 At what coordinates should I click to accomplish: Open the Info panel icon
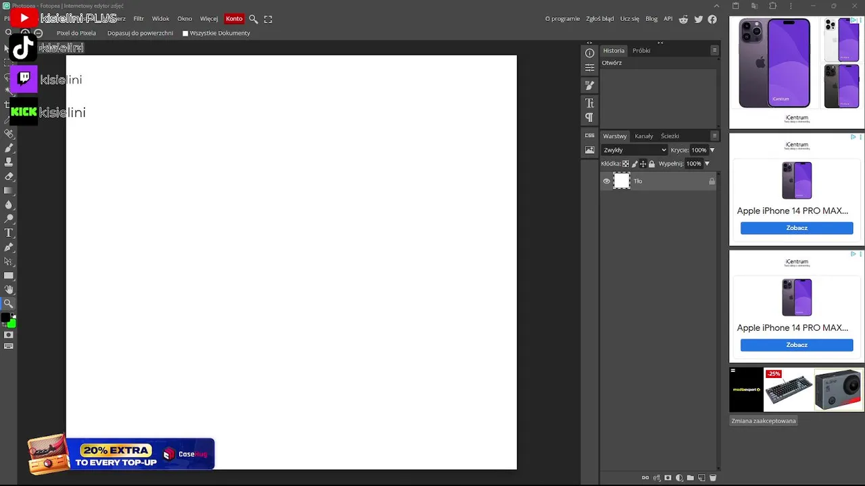[x=589, y=53]
